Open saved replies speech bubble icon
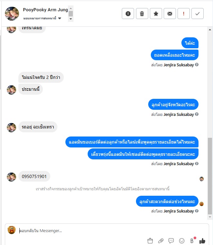The height and width of the screenshot is (245, 213). click(x=171, y=240)
